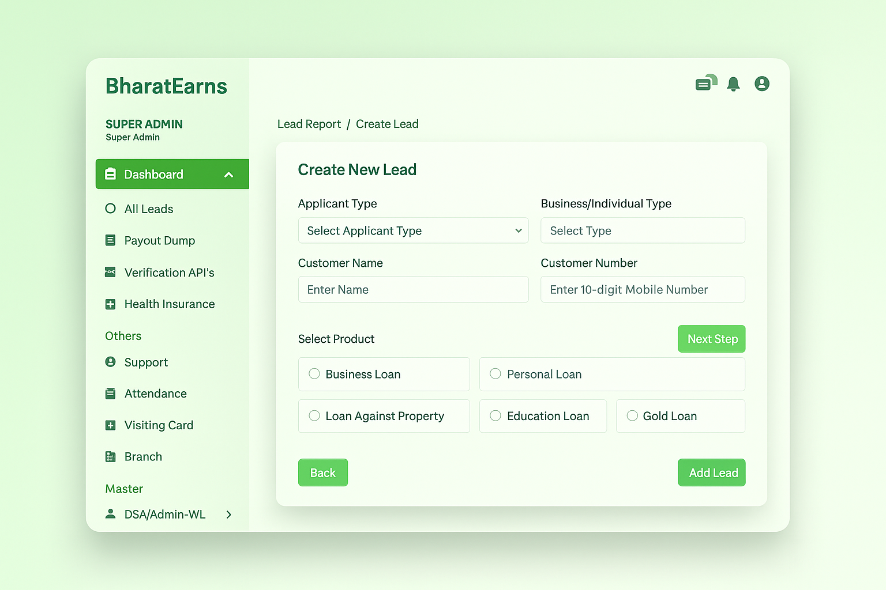Viewport: 886px width, 590px height.
Task: Click the Add Lead button
Action: coord(711,472)
